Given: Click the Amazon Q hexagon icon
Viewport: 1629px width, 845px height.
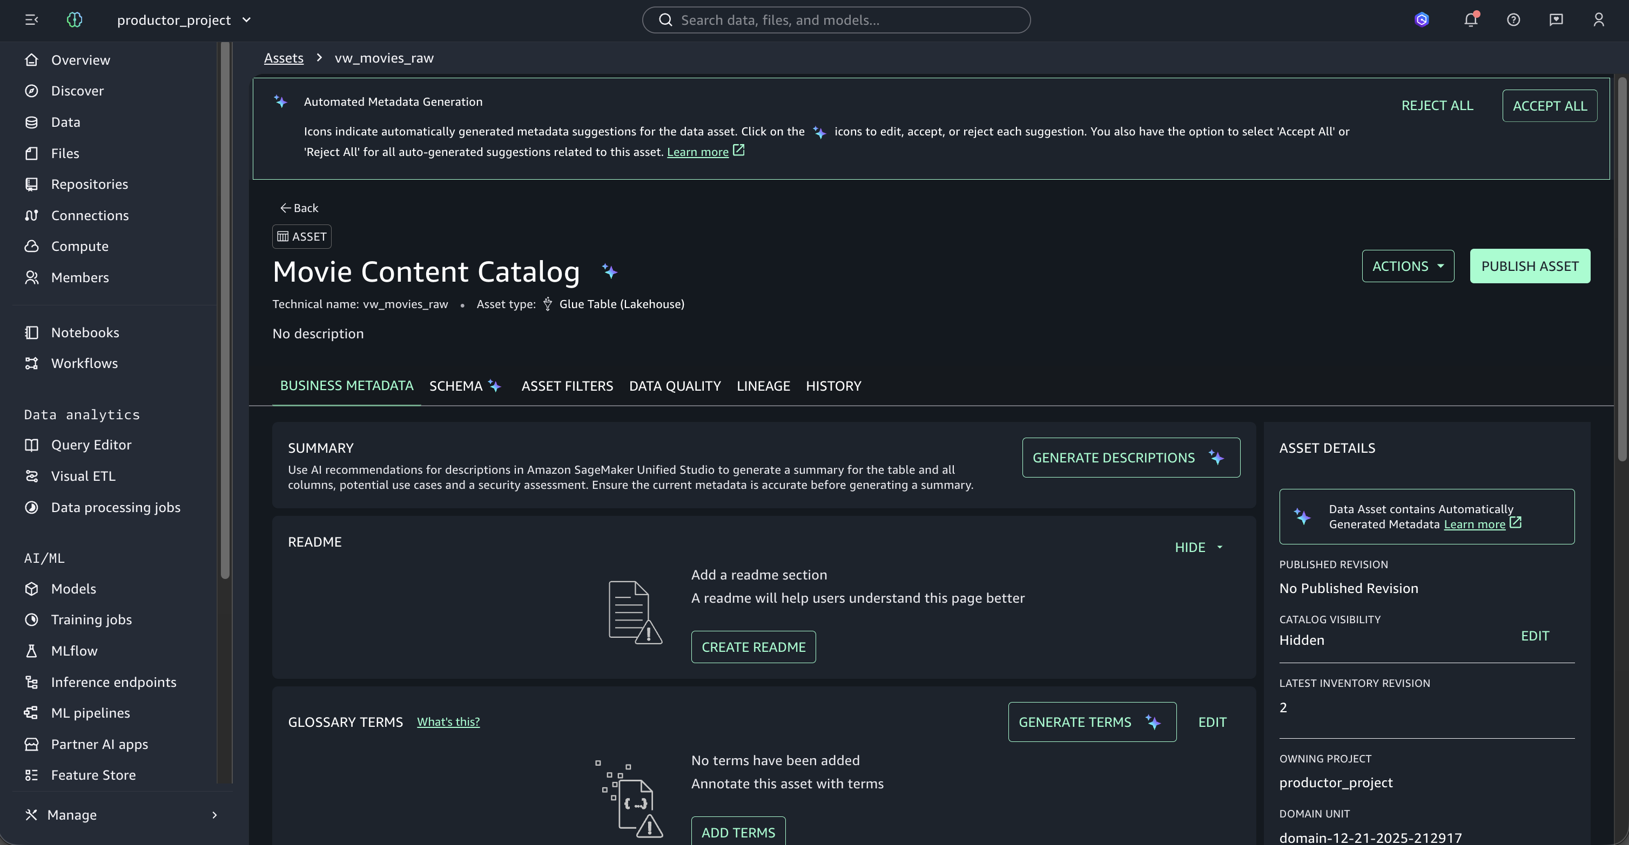Looking at the screenshot, I should pyautogui.click(x=1422, y=19).
